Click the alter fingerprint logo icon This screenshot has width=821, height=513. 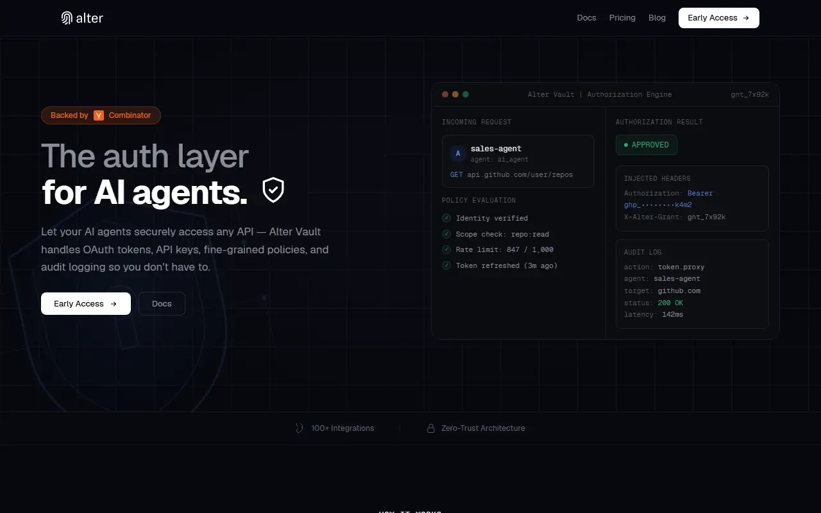[x=67, y=18]
